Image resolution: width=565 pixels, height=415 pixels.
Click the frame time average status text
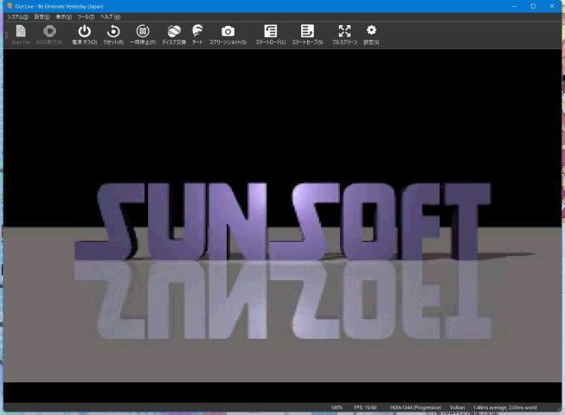click(x=504, y=407)
